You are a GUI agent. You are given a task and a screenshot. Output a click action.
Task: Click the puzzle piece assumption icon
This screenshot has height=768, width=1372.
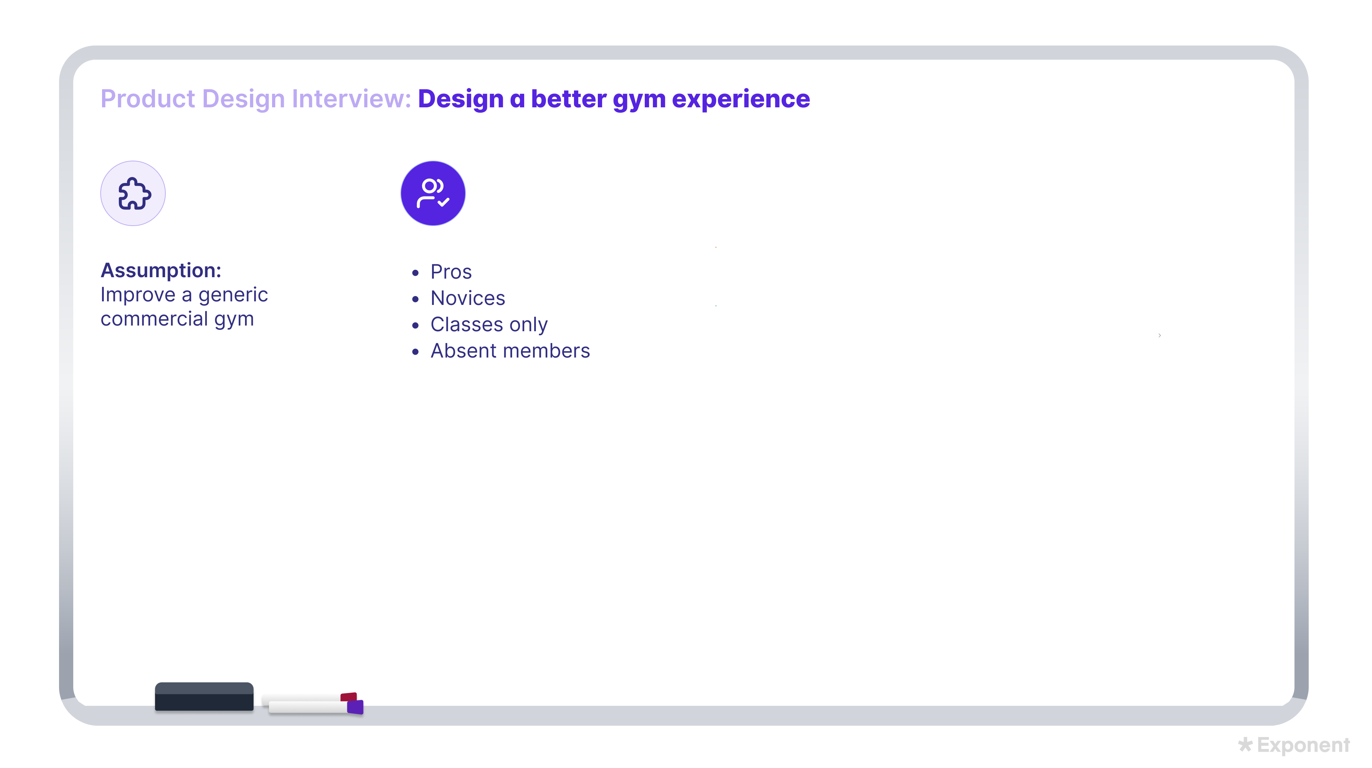[x=133, y=193]
